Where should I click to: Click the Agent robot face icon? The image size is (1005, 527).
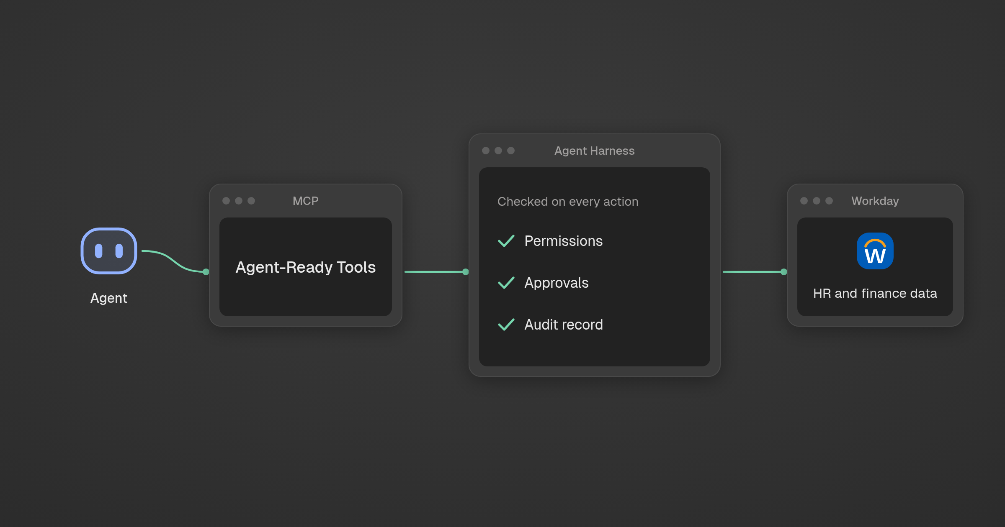109,251
